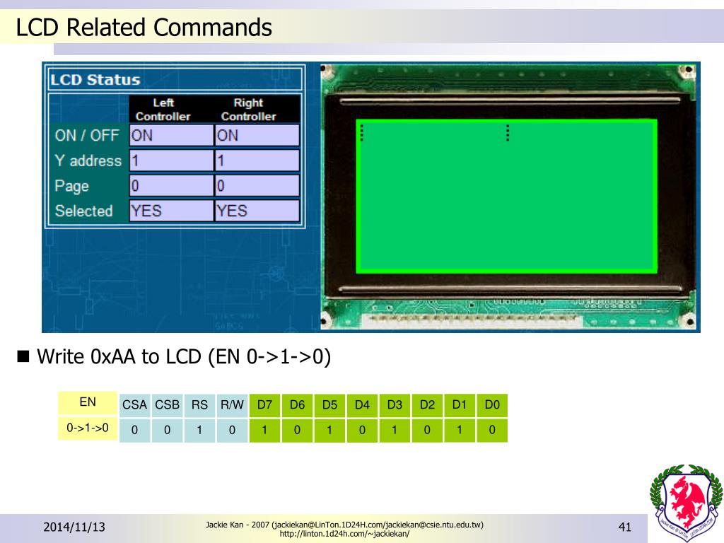Click the Left Controller Page field
Screen dimensions: 724x543
(171, 186)
